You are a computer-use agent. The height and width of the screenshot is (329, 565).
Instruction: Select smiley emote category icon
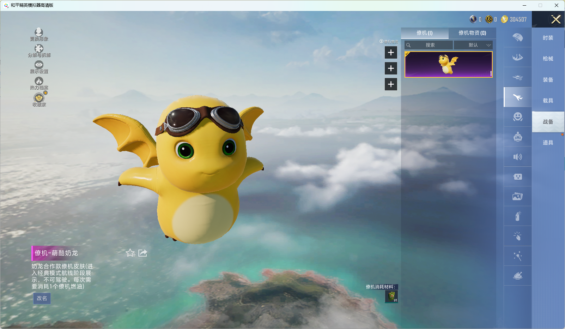click(x=517, y=117)
